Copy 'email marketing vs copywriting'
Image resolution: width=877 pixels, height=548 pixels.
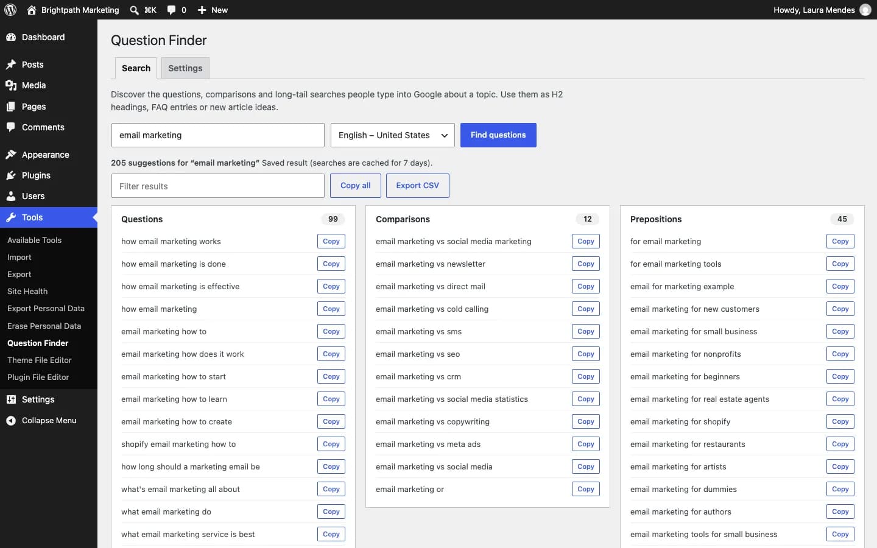[586, 421]
